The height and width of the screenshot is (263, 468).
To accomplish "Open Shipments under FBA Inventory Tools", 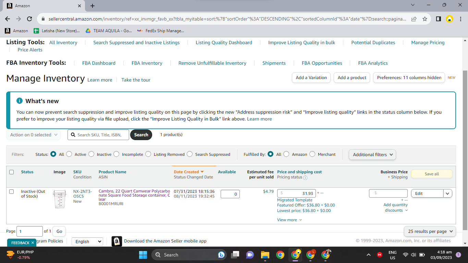I will [x=274, y=63].
